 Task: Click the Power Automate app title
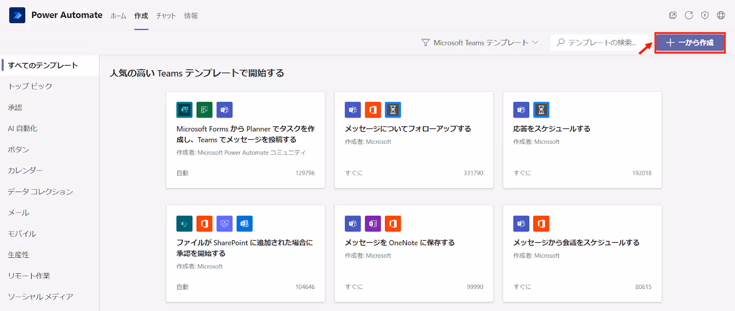click(x=67, y=15)
